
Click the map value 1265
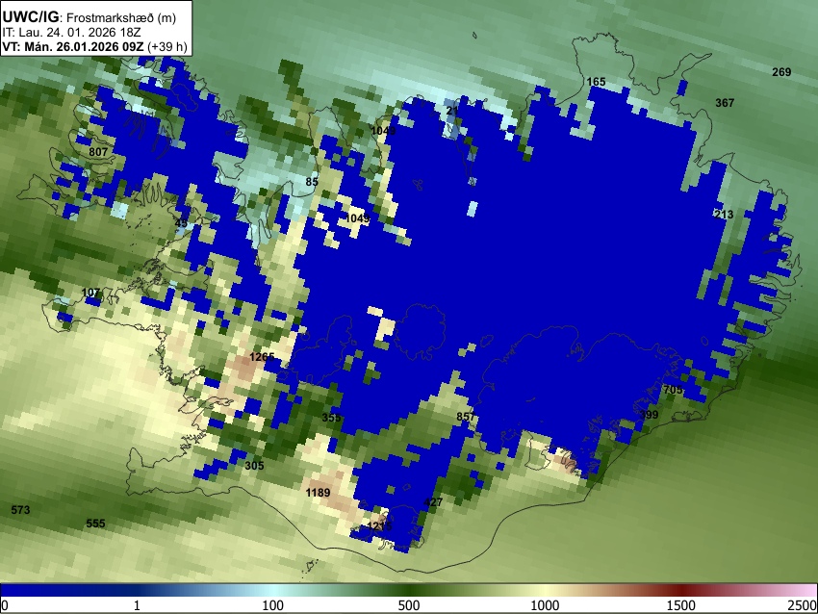[262, 357]
